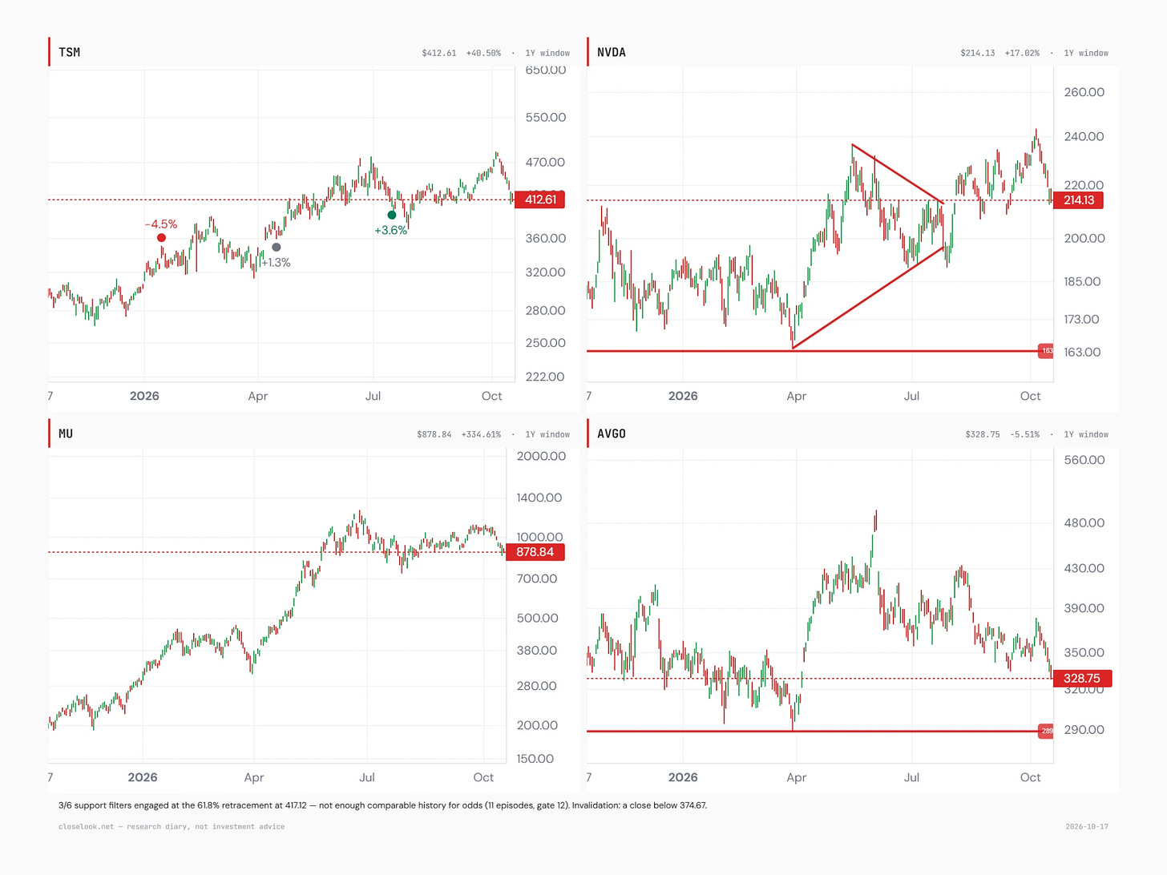
Task: Click the 2000.00 axis label on MU
Action: [x=541, y=456]
